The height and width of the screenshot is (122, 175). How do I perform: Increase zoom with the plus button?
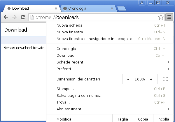pyautogui.click(x=151, y=79)
